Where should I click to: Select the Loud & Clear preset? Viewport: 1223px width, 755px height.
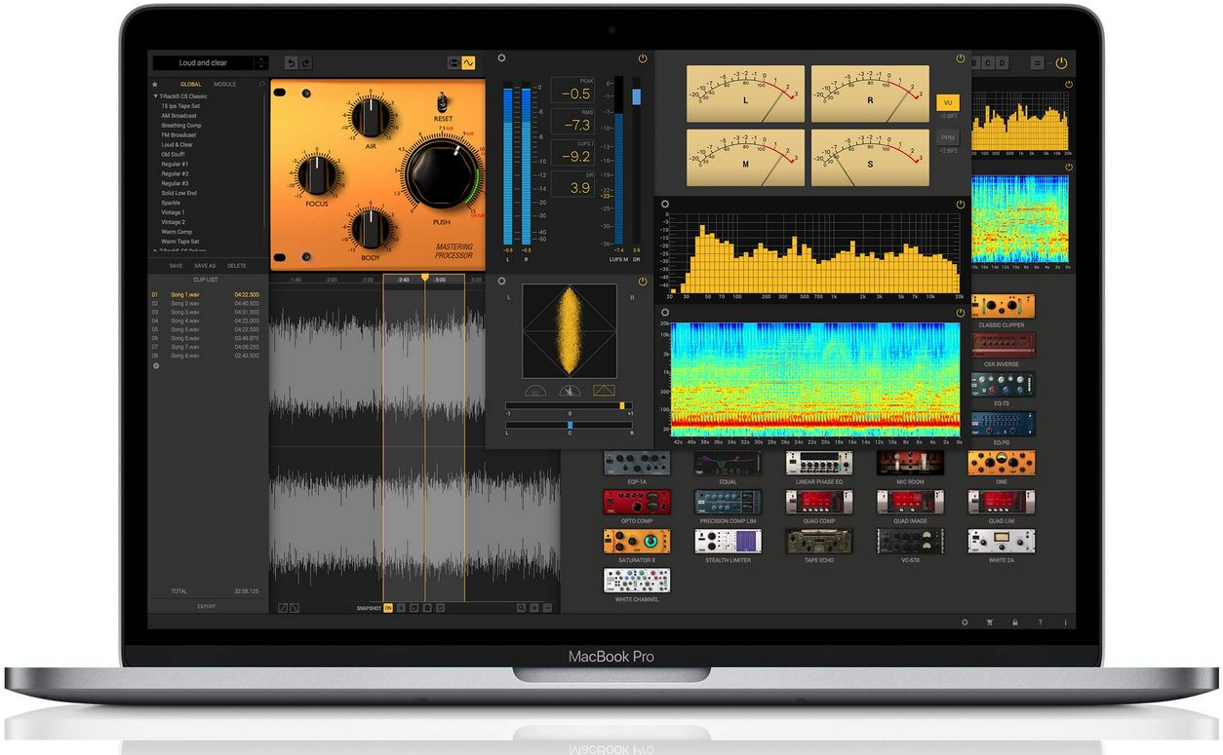pyautogui.click(x=178, y=145)
